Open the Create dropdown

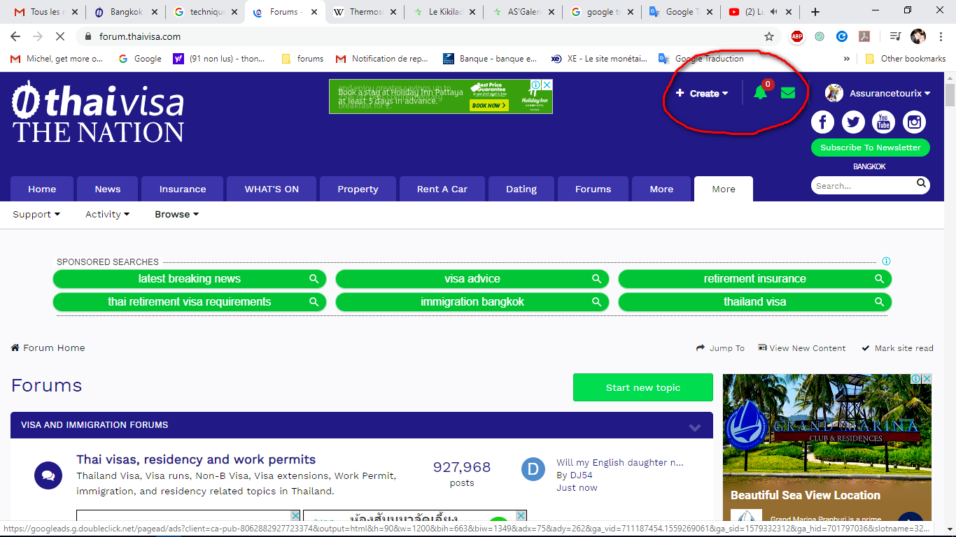702,93
